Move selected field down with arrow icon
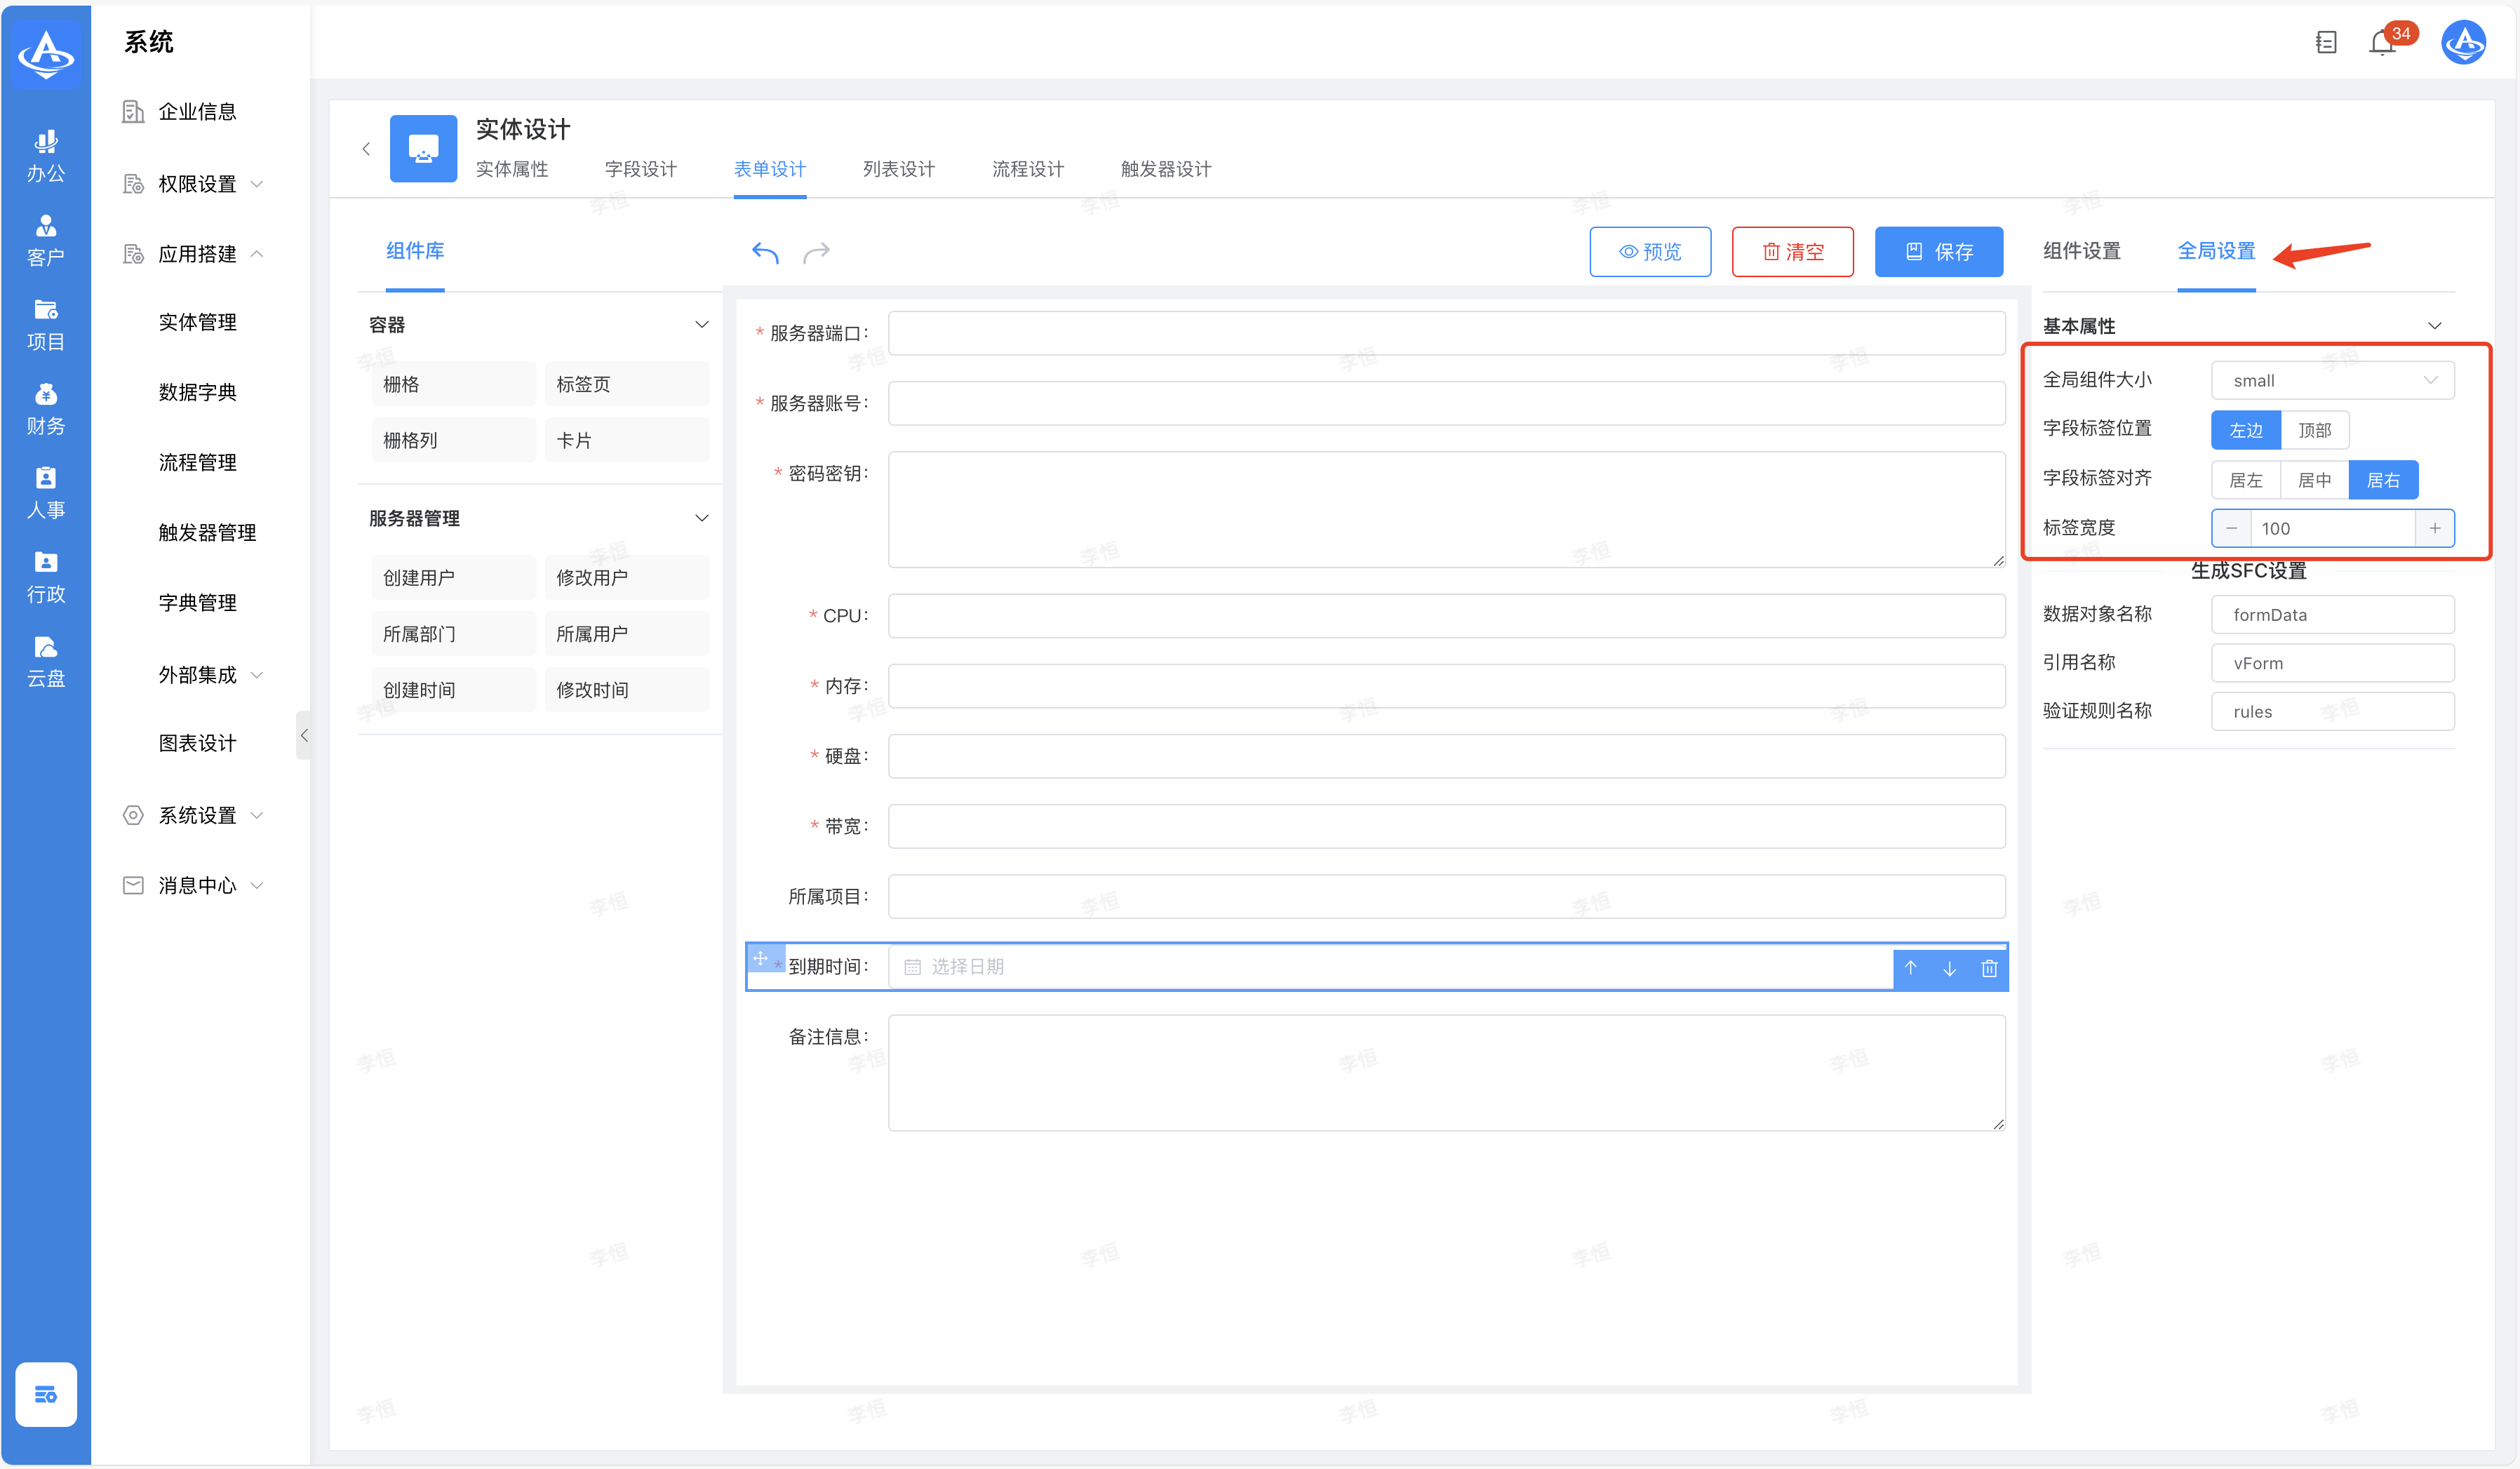This screenshot has height=1469, width=2520. click(1949, 968)
